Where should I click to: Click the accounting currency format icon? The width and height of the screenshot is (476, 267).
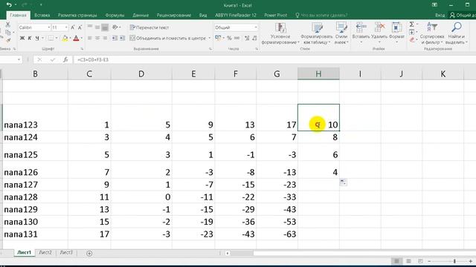[218, 38]
